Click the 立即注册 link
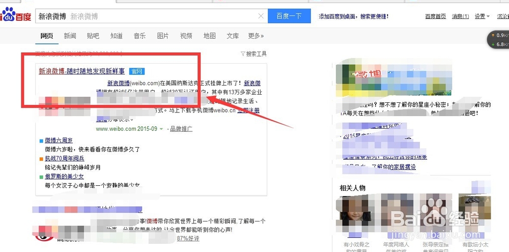 point(249,110)
